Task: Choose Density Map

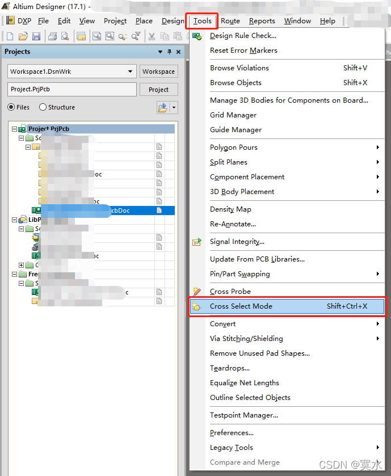Action: pyautogui.click(x=287, y=209)
